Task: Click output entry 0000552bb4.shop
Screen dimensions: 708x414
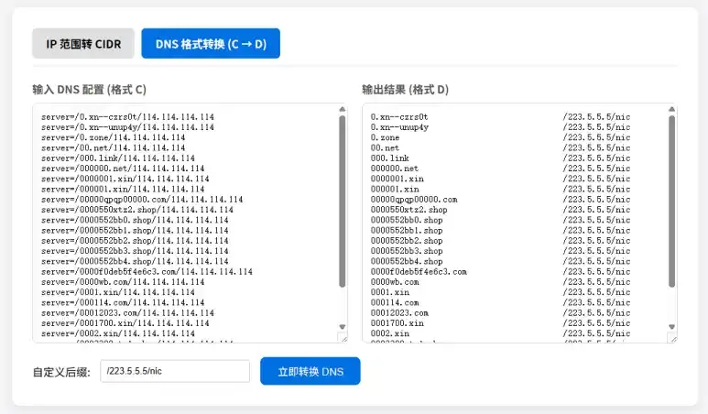Action: [x=407, y=261]
